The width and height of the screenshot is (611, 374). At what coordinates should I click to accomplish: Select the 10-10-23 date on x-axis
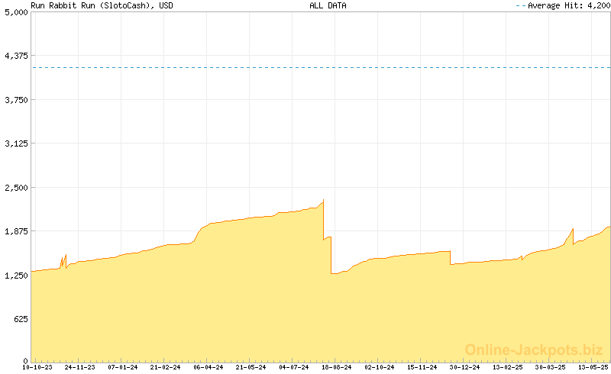pyautogui.click(x=38, y=367)
